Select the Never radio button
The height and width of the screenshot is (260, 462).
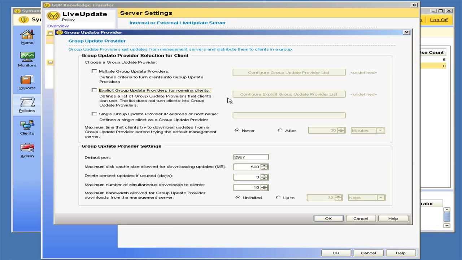tap(237, 130)
